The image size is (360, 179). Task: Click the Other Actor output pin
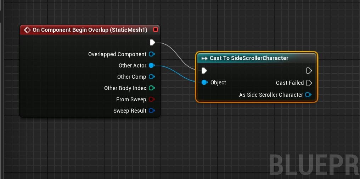pos(152,65)
